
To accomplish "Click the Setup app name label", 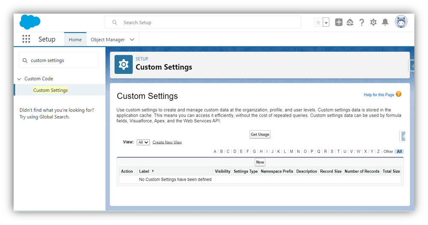I will click(47, 39).
